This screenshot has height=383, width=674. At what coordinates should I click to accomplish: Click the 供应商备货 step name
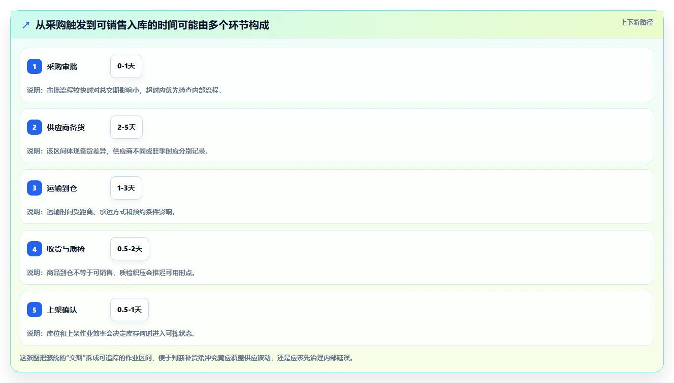pos(66,128)
